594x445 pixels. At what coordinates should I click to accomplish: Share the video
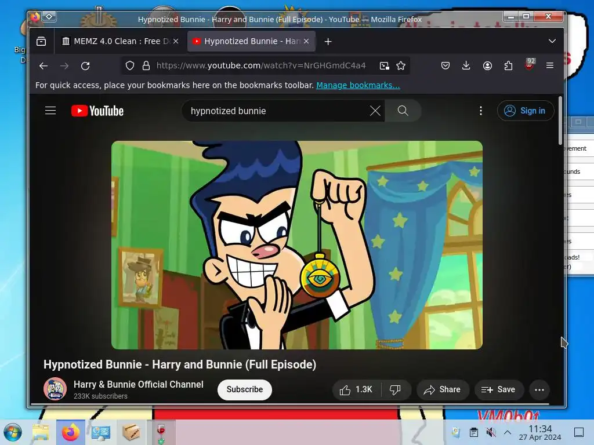coord(443,390)
